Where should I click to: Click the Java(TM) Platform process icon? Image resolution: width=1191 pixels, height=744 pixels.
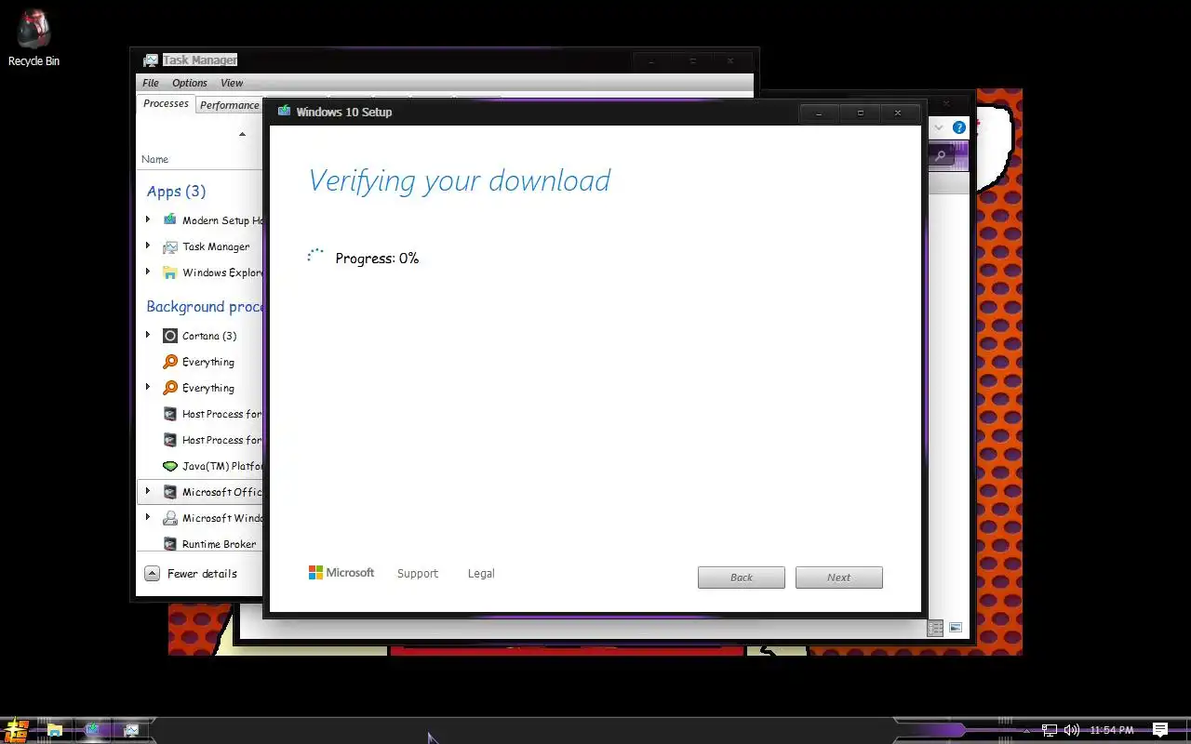click(169, 466)
